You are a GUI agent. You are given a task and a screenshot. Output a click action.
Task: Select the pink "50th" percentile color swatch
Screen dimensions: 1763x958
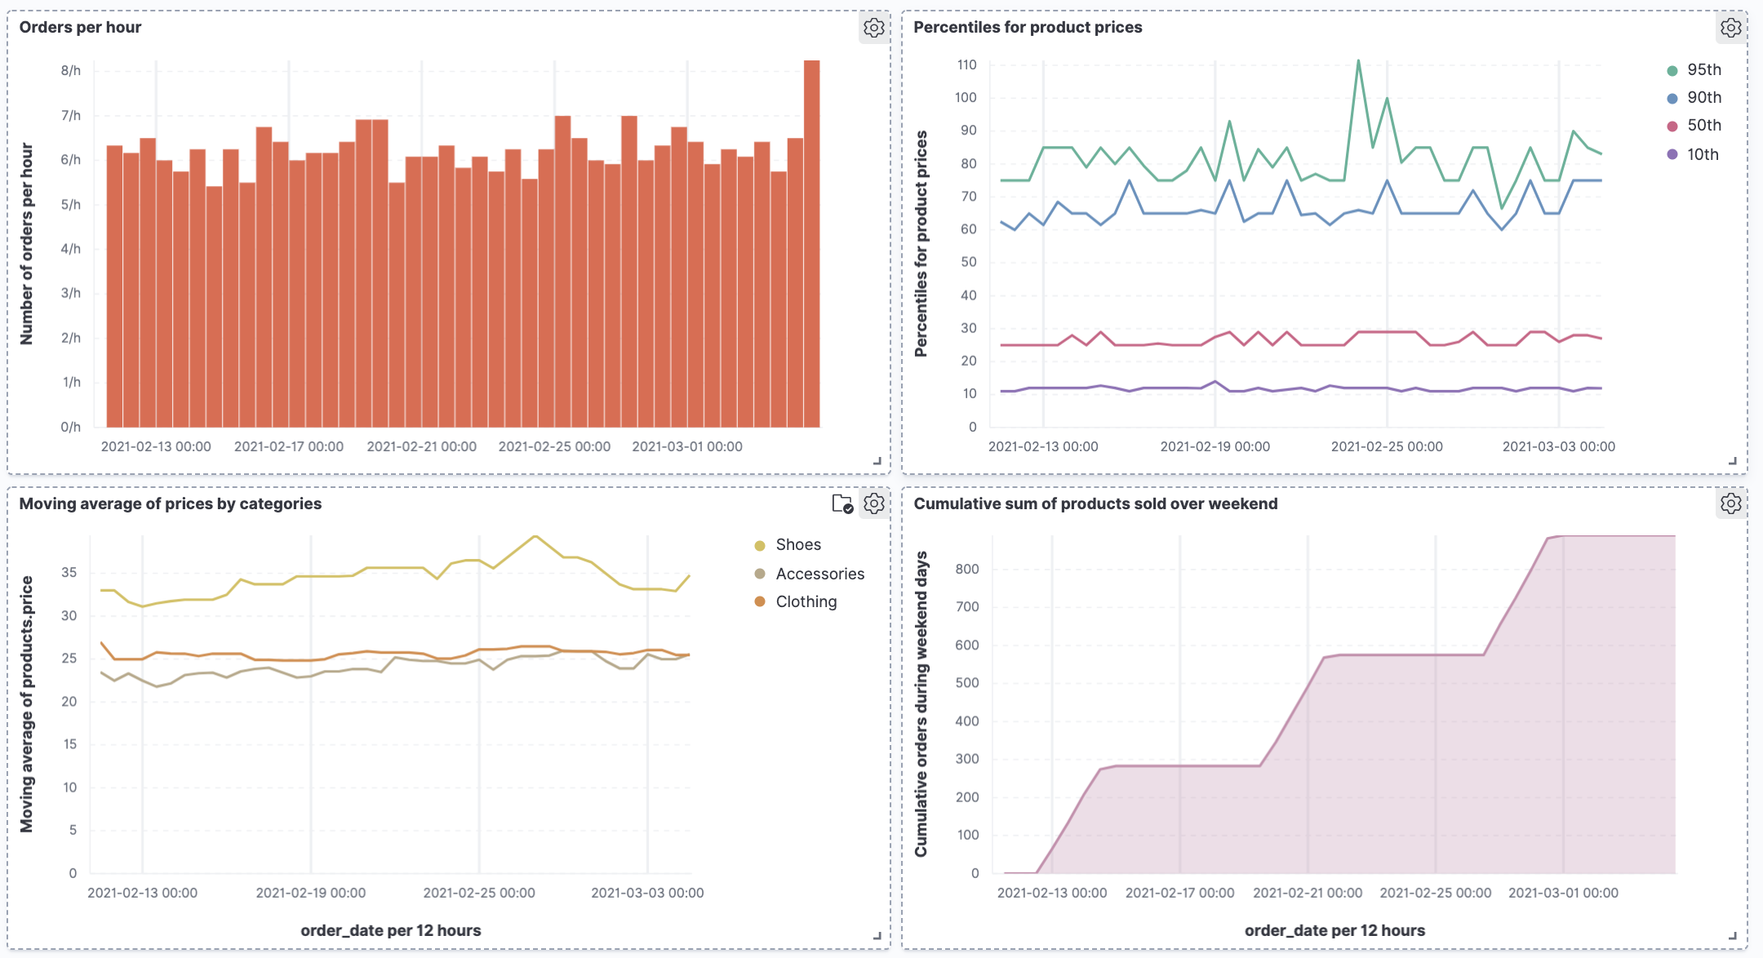1673,125
